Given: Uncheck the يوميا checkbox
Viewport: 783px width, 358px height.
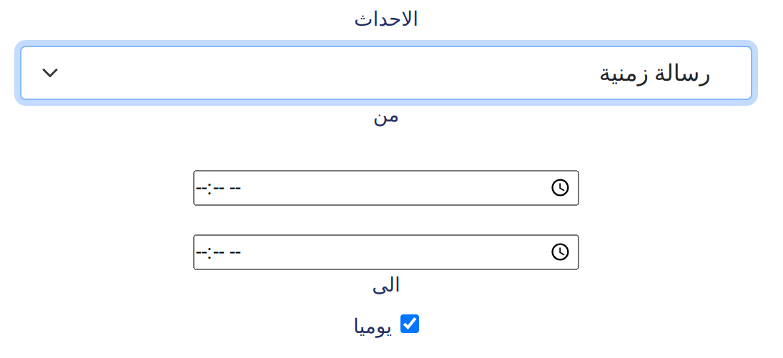Looking at the screenshot, I should (410, 324).
